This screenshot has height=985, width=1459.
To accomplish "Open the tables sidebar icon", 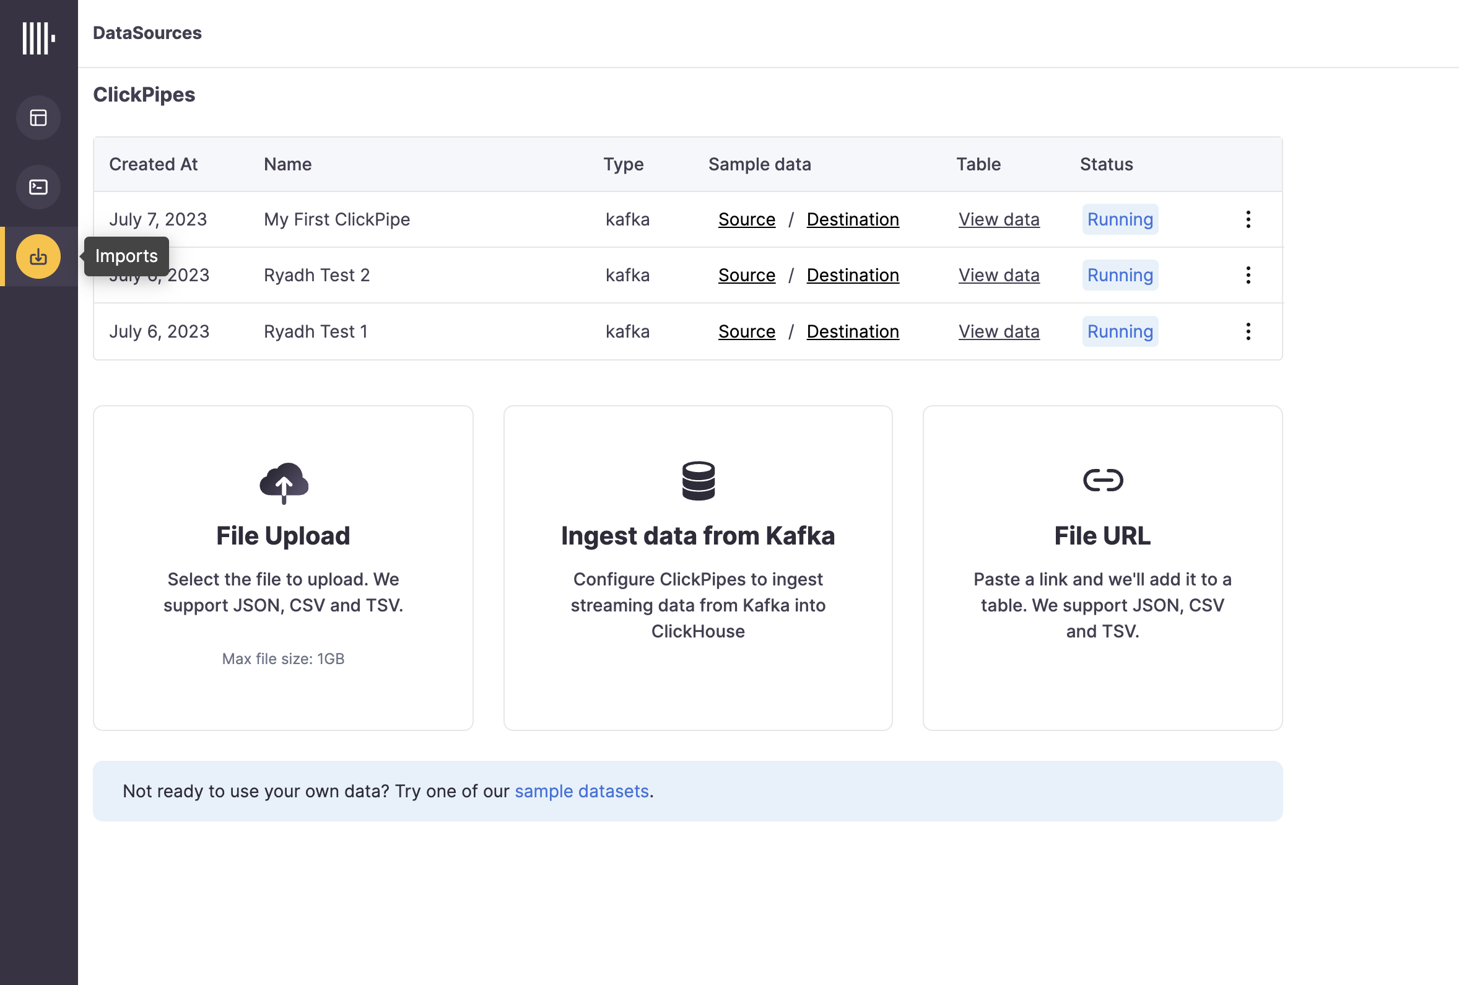I will click(38, 118).
